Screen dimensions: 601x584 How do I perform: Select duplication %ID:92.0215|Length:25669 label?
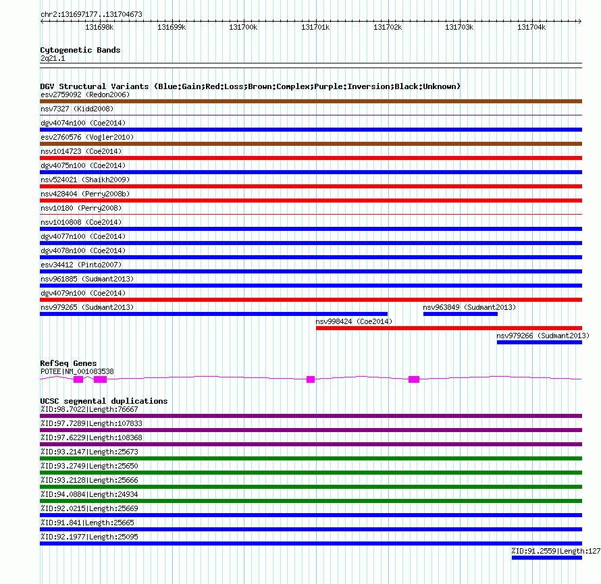(89, 508)
